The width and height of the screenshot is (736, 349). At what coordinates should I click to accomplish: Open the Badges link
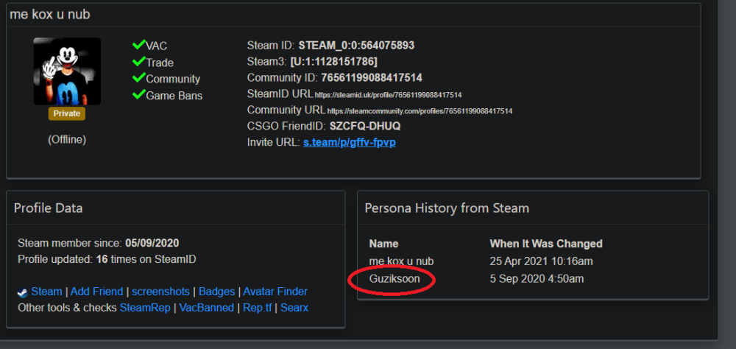coord(217,292)
